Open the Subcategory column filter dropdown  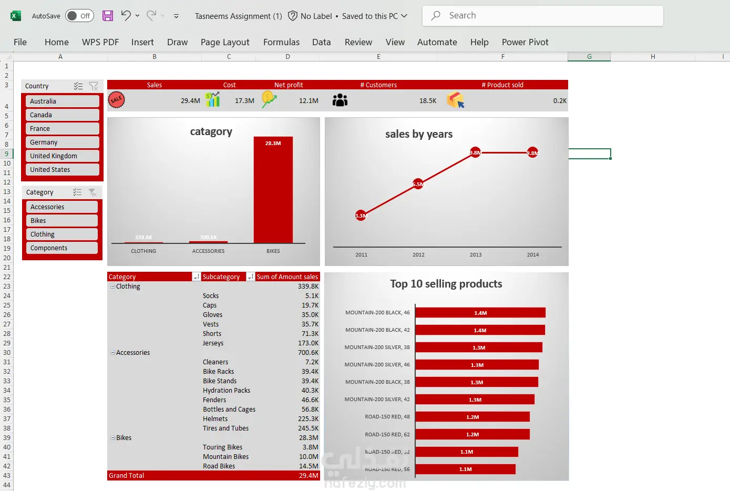pos(251,277)
